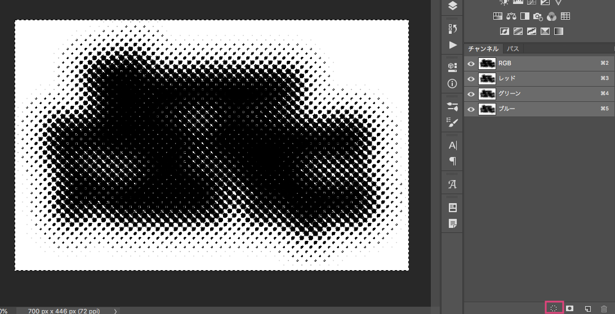The image size is (615, 314).
Task: Click the halftone dot image on canvas
Action: click(x=212, y=145)
